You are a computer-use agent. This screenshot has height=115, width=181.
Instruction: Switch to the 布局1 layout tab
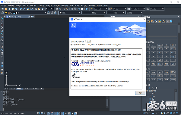pyautogui.click(x=27, y=89)
